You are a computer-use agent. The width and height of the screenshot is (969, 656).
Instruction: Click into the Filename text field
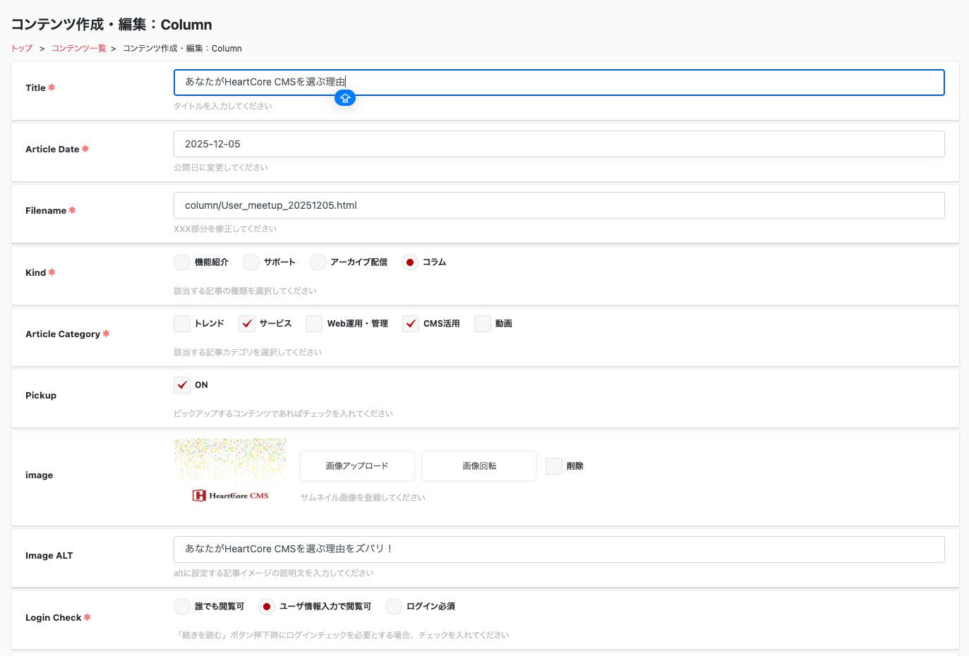pyautogui.click(x=558, y=205)
